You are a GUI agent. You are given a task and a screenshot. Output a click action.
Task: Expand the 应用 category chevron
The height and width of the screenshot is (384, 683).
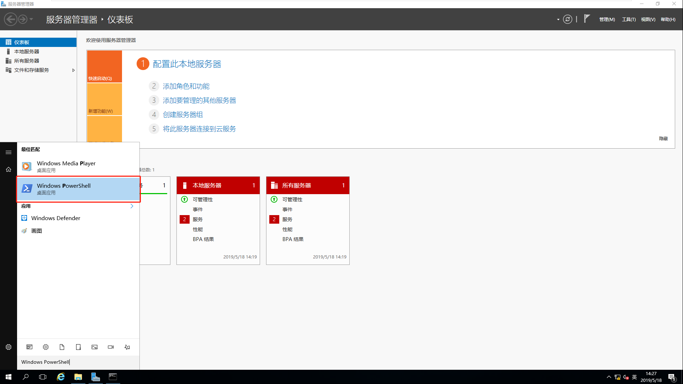point(132,206)
